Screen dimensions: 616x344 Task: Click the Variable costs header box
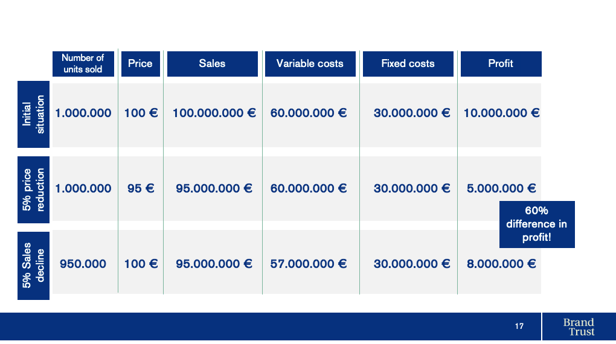pyautogui.click(x=310, y=63)
